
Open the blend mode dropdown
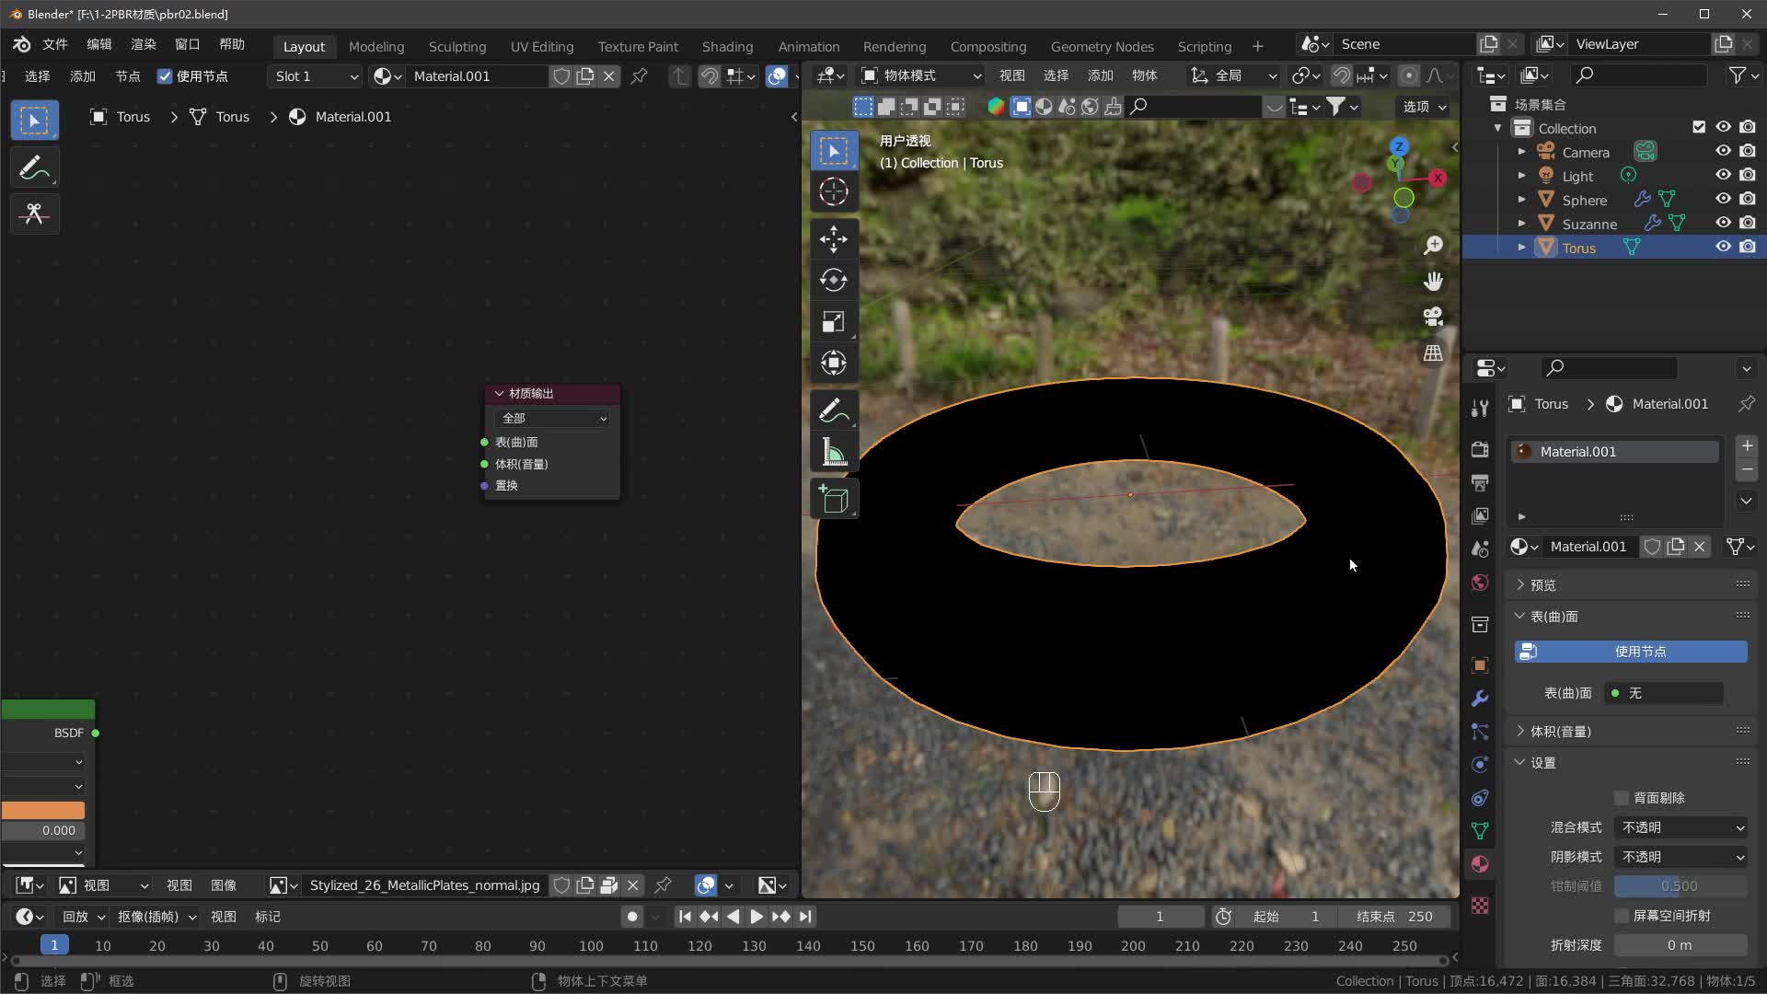(x=1681, y=827)
